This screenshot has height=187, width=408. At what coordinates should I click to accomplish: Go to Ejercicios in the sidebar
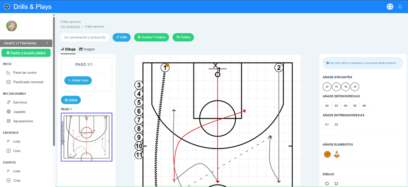(20, 102)
